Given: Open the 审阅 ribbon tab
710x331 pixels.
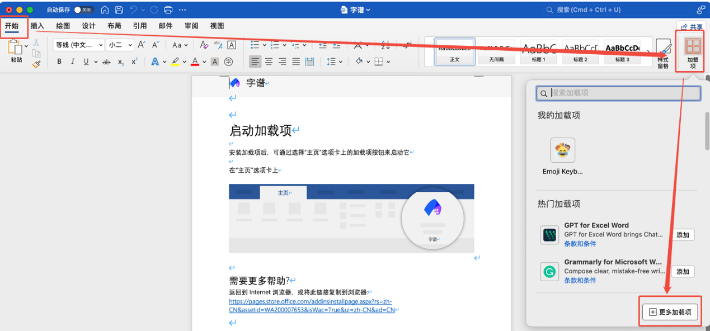Looking at the screenshot, I should (191, 26).
